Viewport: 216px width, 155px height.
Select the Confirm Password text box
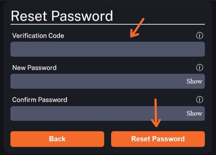click(108, 114)
